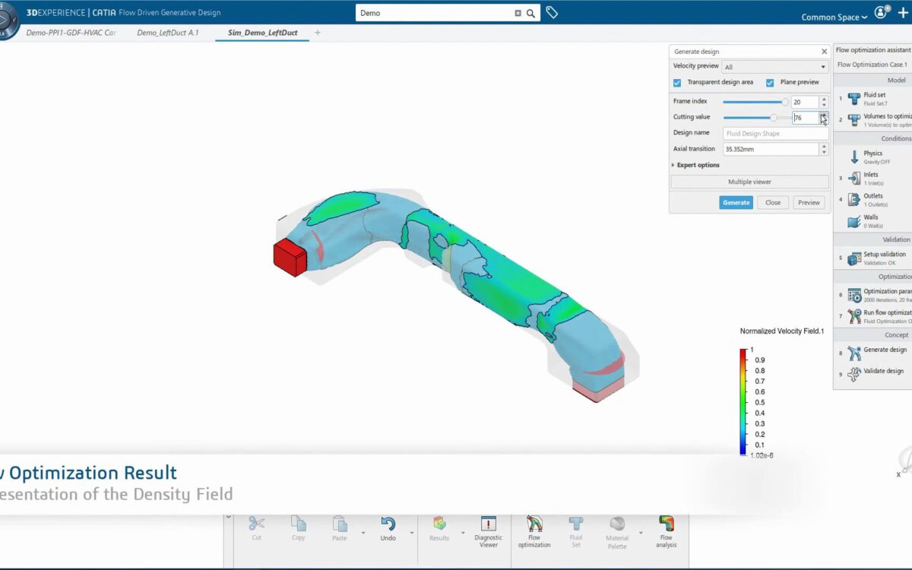Open the Diagnostic Viewer
The height and width of the screenshot is (570, 912).
point(489,530)
